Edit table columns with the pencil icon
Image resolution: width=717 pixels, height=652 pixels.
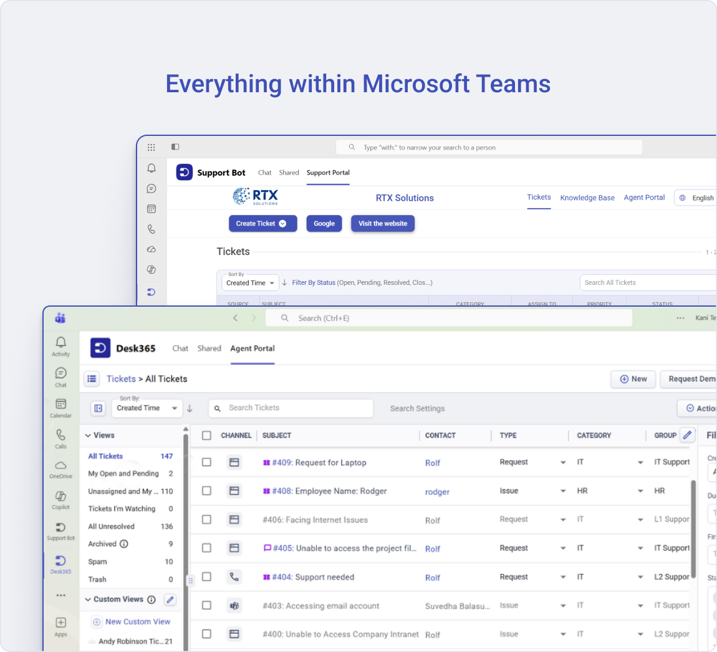(x=687, y=435)
